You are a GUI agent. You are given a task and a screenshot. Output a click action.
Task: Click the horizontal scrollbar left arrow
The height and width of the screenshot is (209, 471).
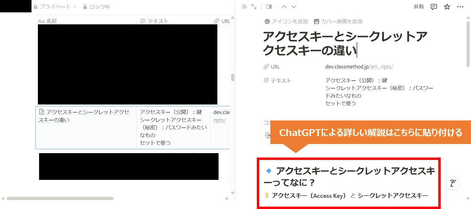point(3,199)
